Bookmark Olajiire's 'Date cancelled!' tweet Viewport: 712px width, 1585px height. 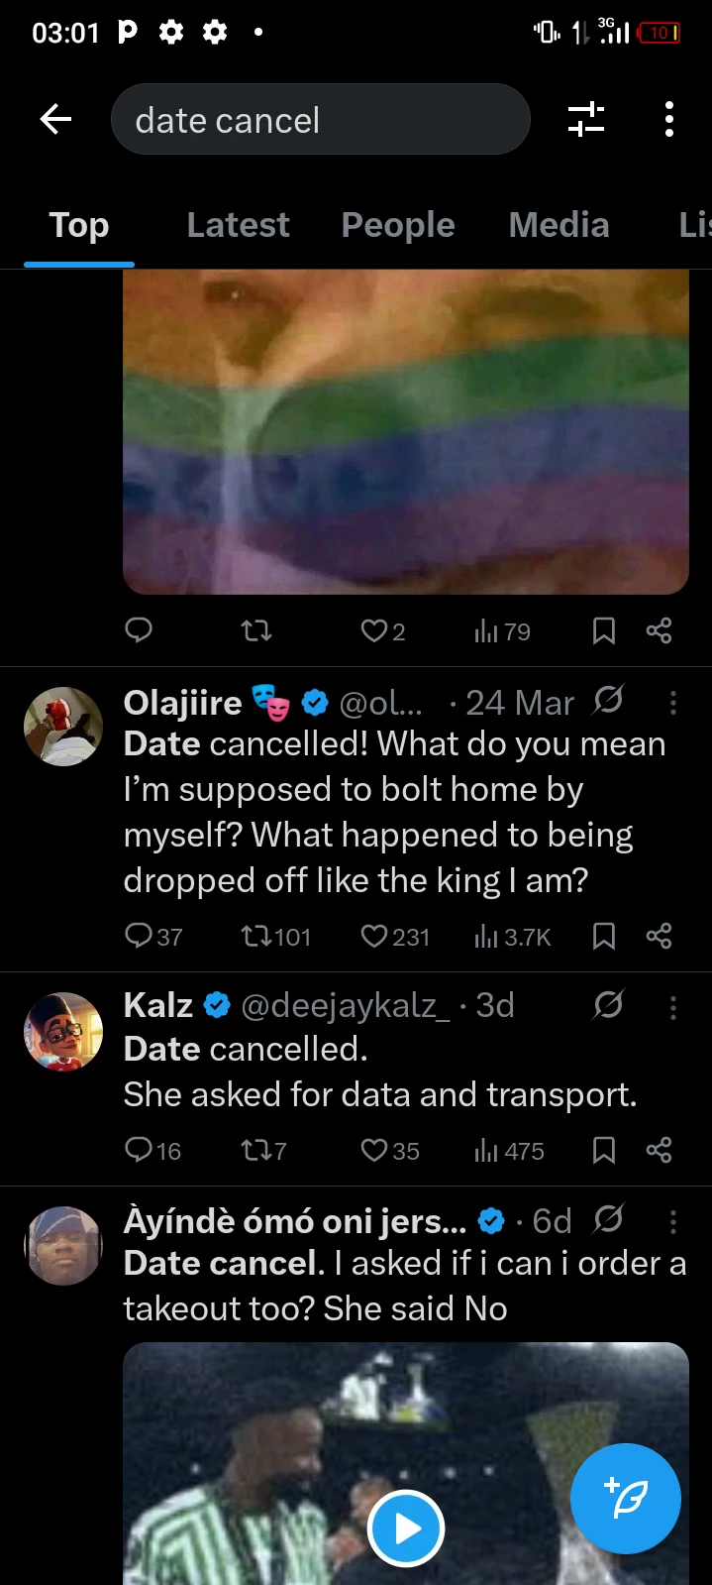(604, 936)
